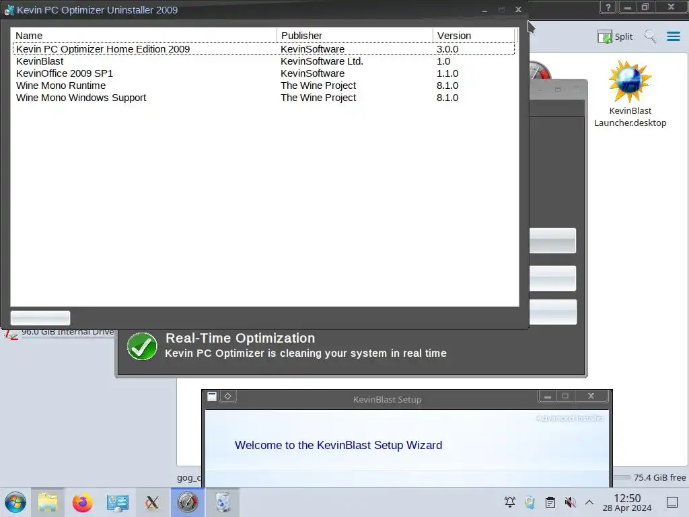
Task: Click the Version column header
Action: (x=473, y=36)
